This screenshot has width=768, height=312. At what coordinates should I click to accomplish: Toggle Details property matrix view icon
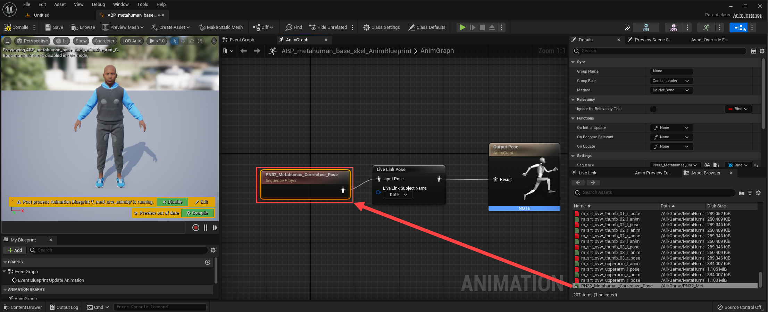pyautogui.click(x=754, y=51)
